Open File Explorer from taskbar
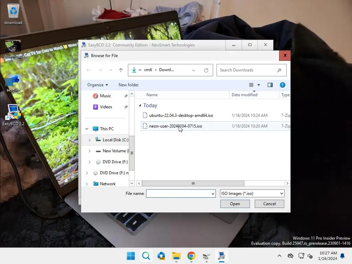 point(176,256)
